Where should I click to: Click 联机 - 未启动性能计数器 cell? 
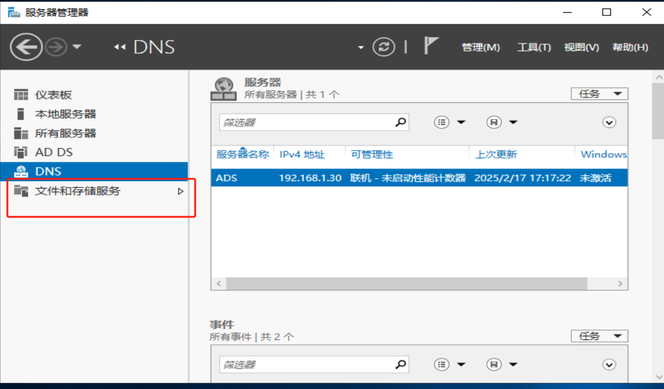(408, 178)
